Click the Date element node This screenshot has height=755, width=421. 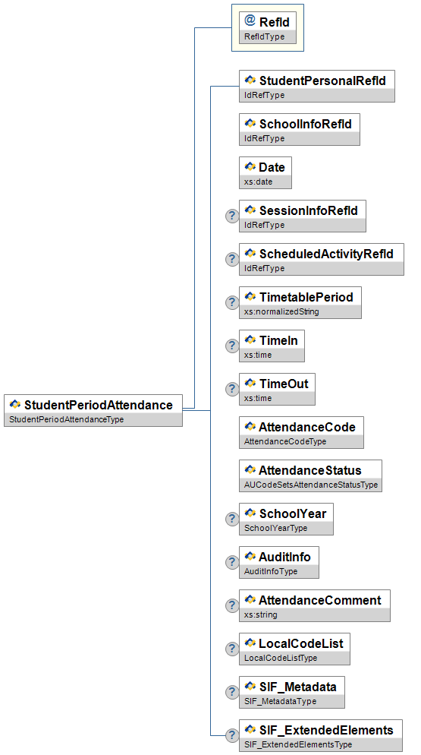265,172
